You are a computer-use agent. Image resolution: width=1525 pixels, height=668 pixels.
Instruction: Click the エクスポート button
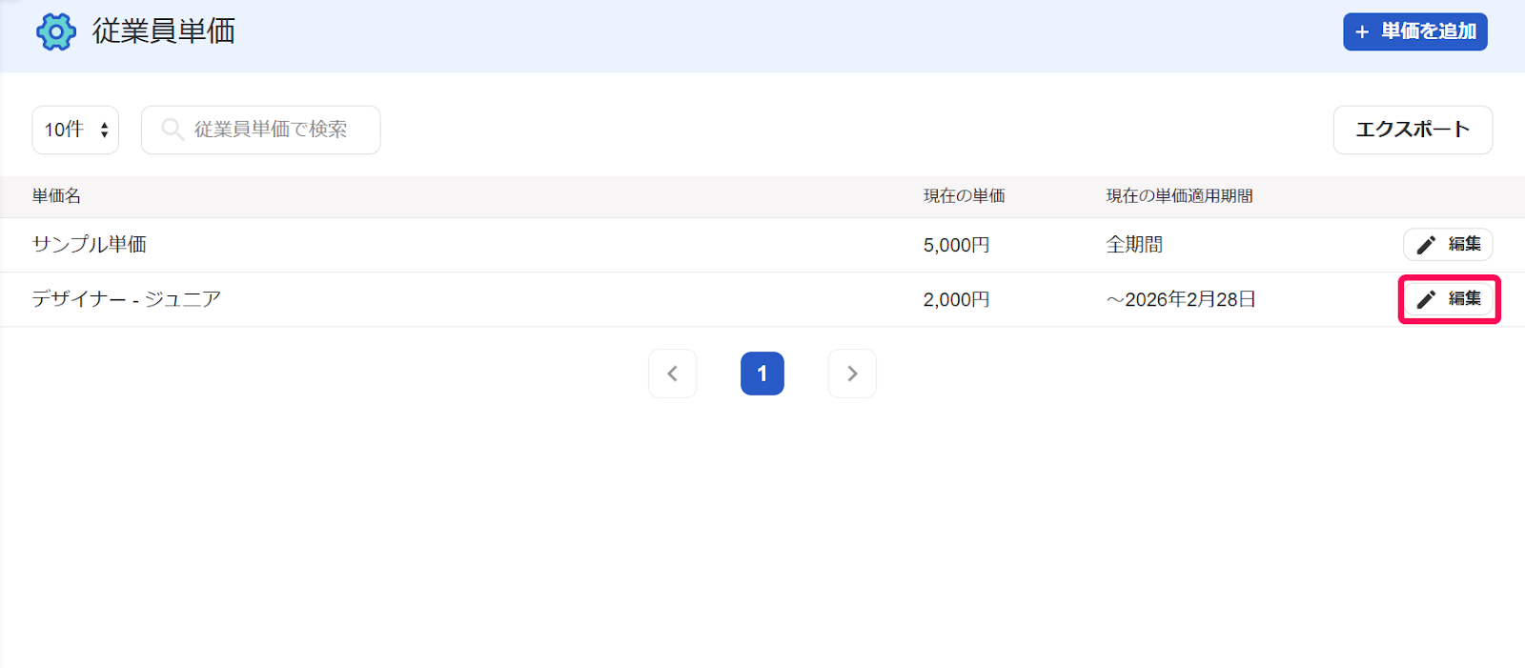1413,130
